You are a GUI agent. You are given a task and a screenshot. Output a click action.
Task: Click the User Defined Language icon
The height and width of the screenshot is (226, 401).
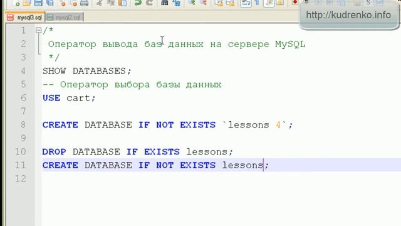[x=280, y=3]
